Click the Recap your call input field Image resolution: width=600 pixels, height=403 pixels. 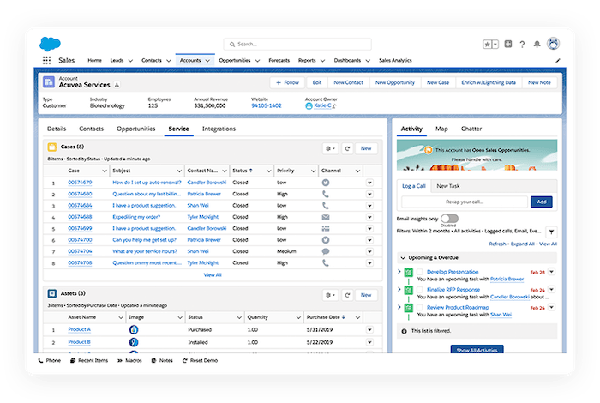point(465,201)
